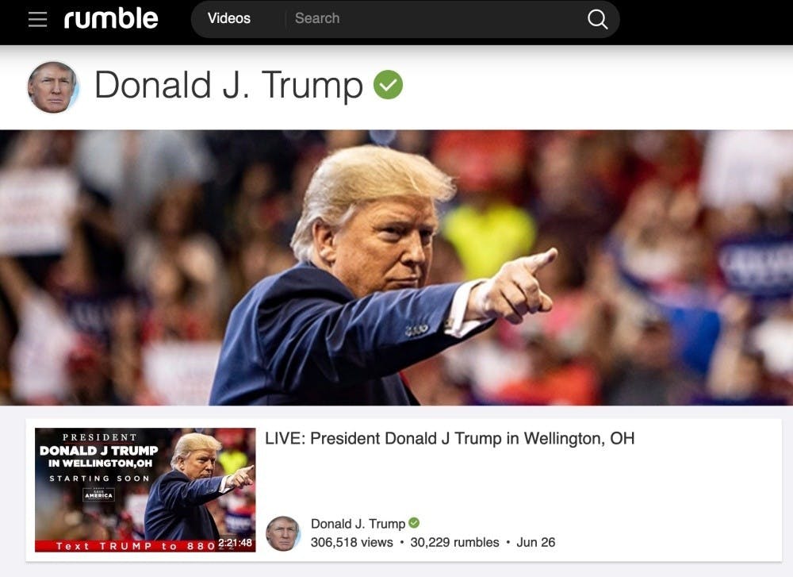Open the Wellington, OH video thumbnail
Screen dimensions: 793x577
pyautogui.click(x=145, y=490)
